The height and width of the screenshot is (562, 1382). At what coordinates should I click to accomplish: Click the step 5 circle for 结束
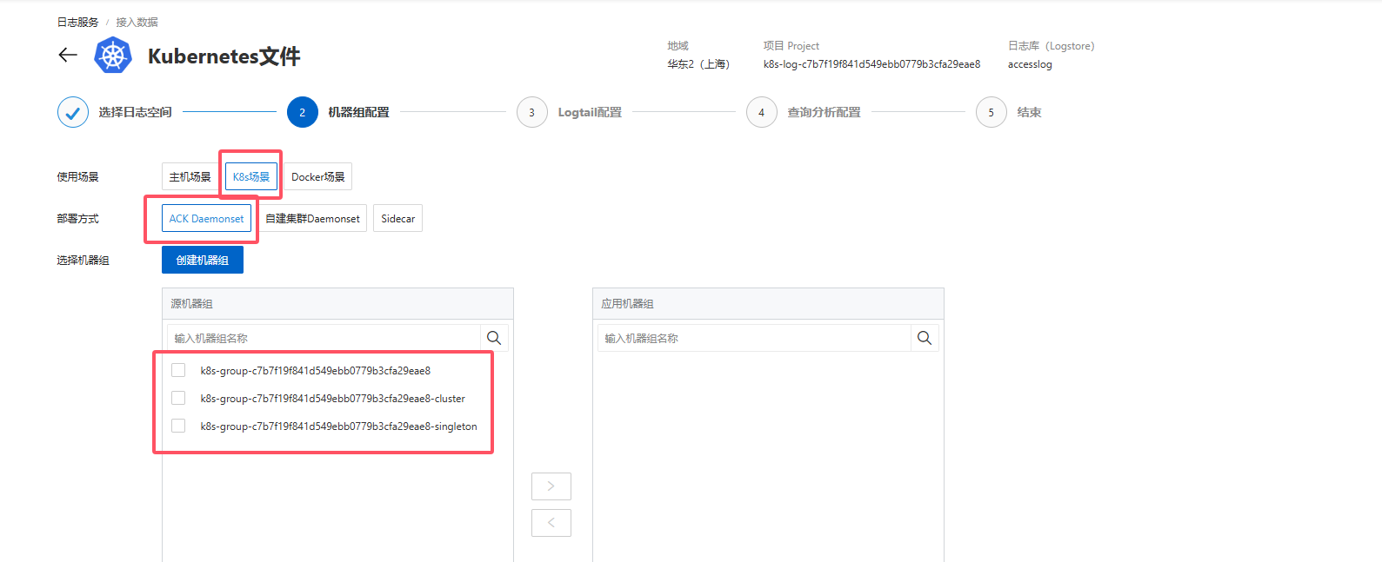[x=991, y=112]
